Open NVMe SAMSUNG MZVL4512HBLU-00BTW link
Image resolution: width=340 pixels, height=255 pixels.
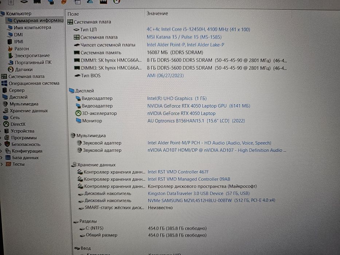click(x=211, y=200)
